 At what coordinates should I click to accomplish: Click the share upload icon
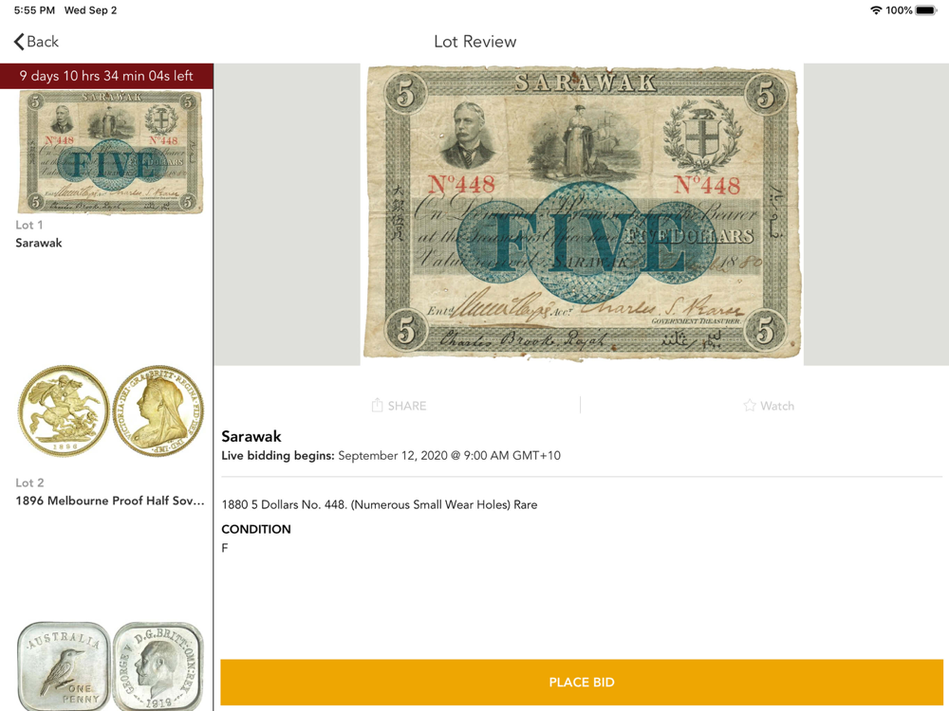pyautogui.click(x=377, y=405)
